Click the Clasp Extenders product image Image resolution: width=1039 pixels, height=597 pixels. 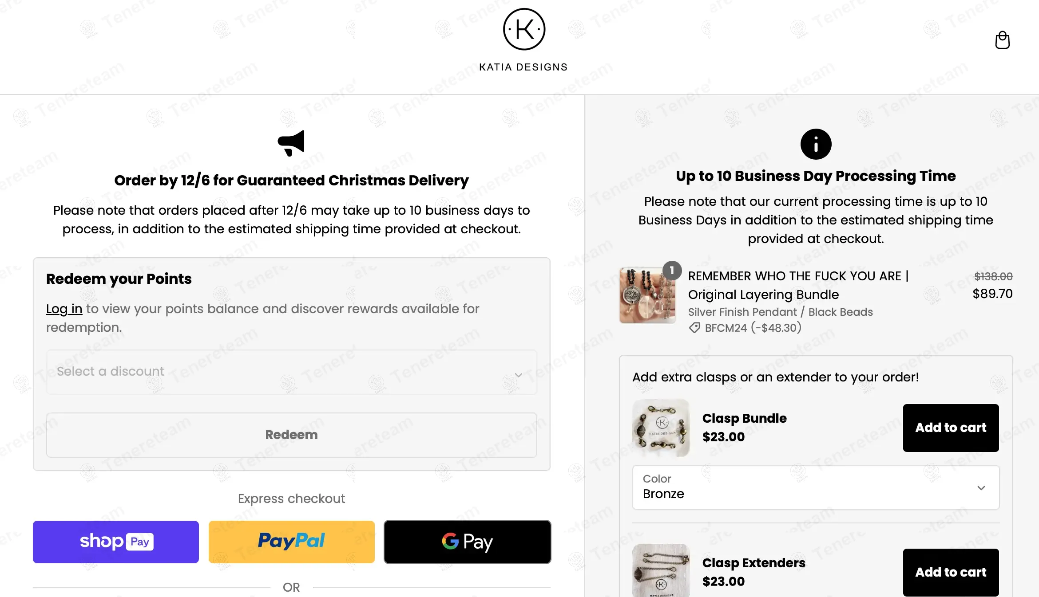(x=661, y=570)
